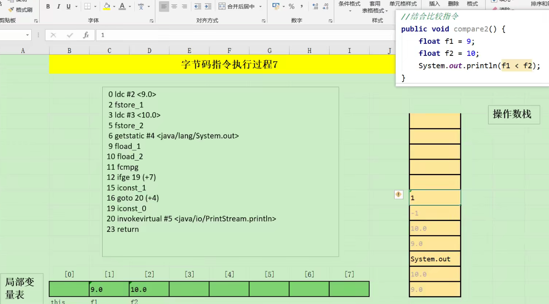Click bytecode line 23 return
This screenshot has width=549, height=304.
(123, 229)
